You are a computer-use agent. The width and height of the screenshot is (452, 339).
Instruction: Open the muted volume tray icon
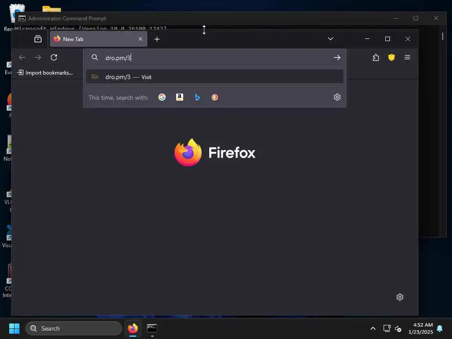[398, 328]
